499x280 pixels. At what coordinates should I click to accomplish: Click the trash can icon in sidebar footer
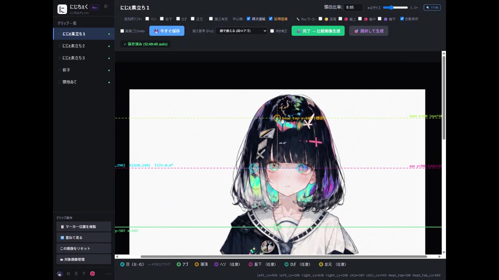click(x=76, y=274)
